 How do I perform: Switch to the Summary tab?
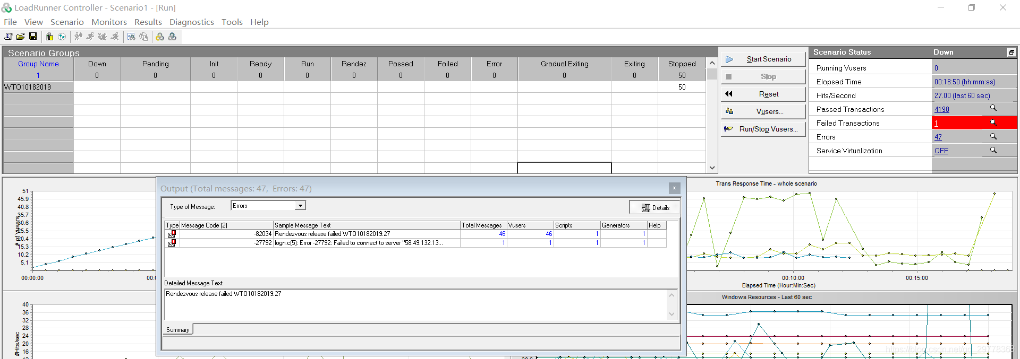(x=178, y=329)
